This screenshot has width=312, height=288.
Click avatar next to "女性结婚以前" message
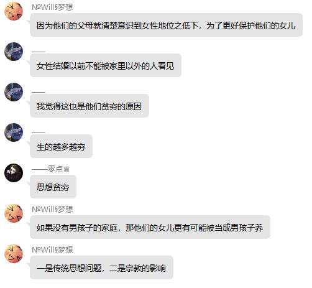(x=14, y=52)
